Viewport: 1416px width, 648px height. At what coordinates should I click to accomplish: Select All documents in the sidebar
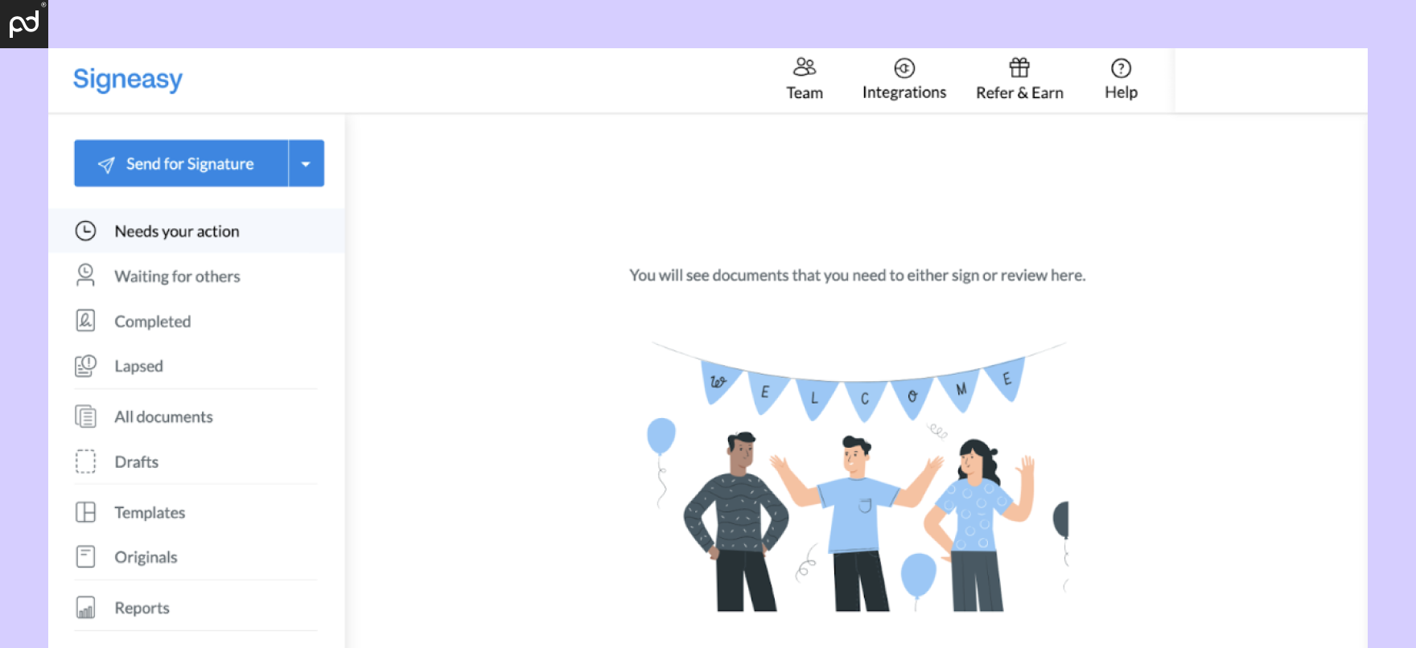click(x=163, y=416)
